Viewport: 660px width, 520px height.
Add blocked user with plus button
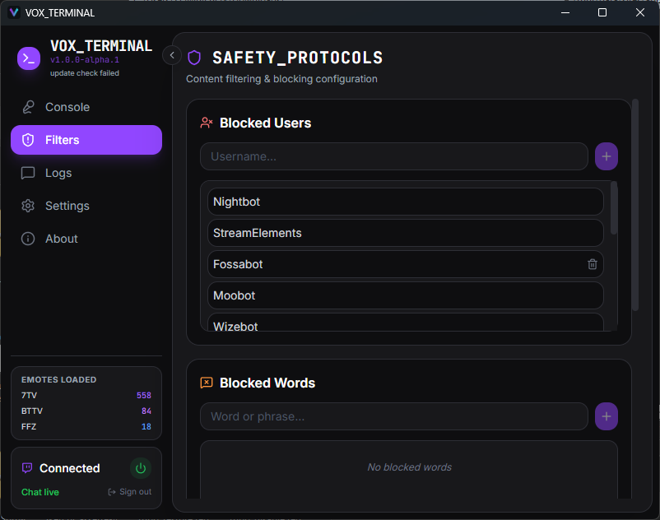(607, 156)
